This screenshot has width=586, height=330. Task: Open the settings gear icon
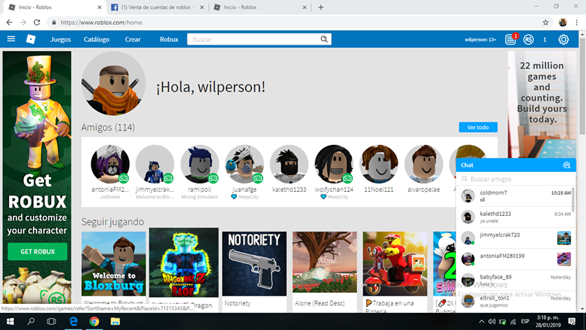(x=563, y=39)
